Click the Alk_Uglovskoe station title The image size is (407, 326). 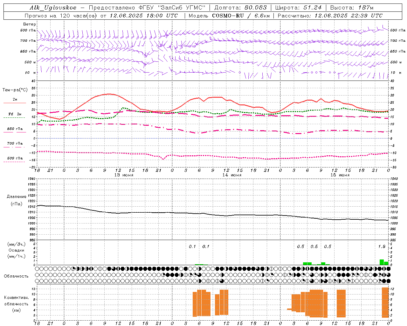pos(53,8)
